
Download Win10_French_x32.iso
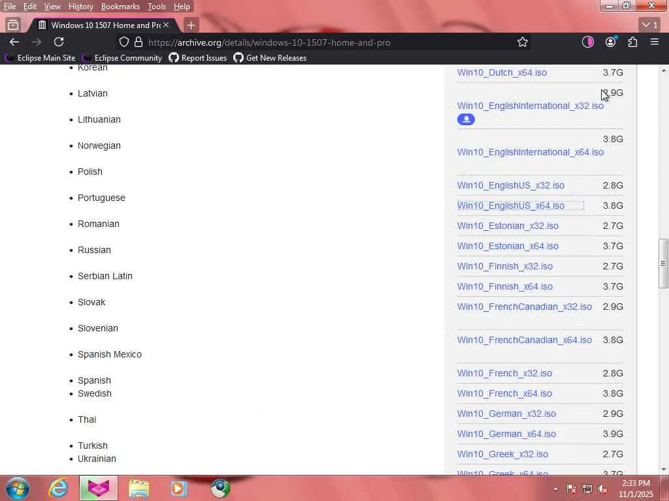coord(504,373)
